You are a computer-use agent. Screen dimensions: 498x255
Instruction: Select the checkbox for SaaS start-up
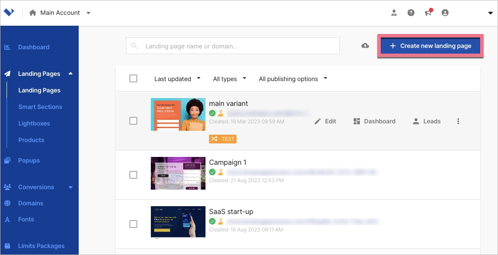pos(133,224)
